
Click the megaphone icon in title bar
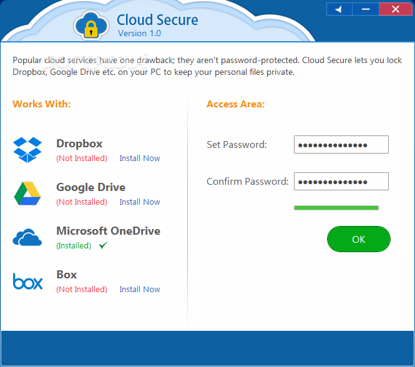click(339, 9)
